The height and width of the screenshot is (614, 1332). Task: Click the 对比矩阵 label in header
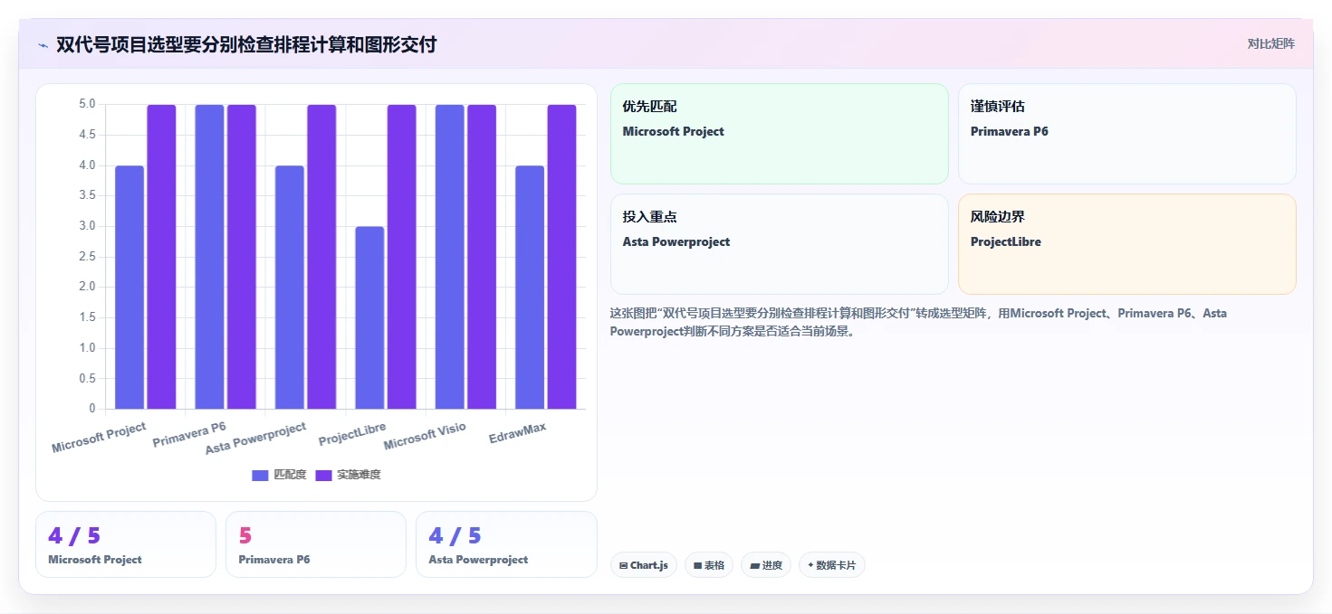click(1270, 43)
